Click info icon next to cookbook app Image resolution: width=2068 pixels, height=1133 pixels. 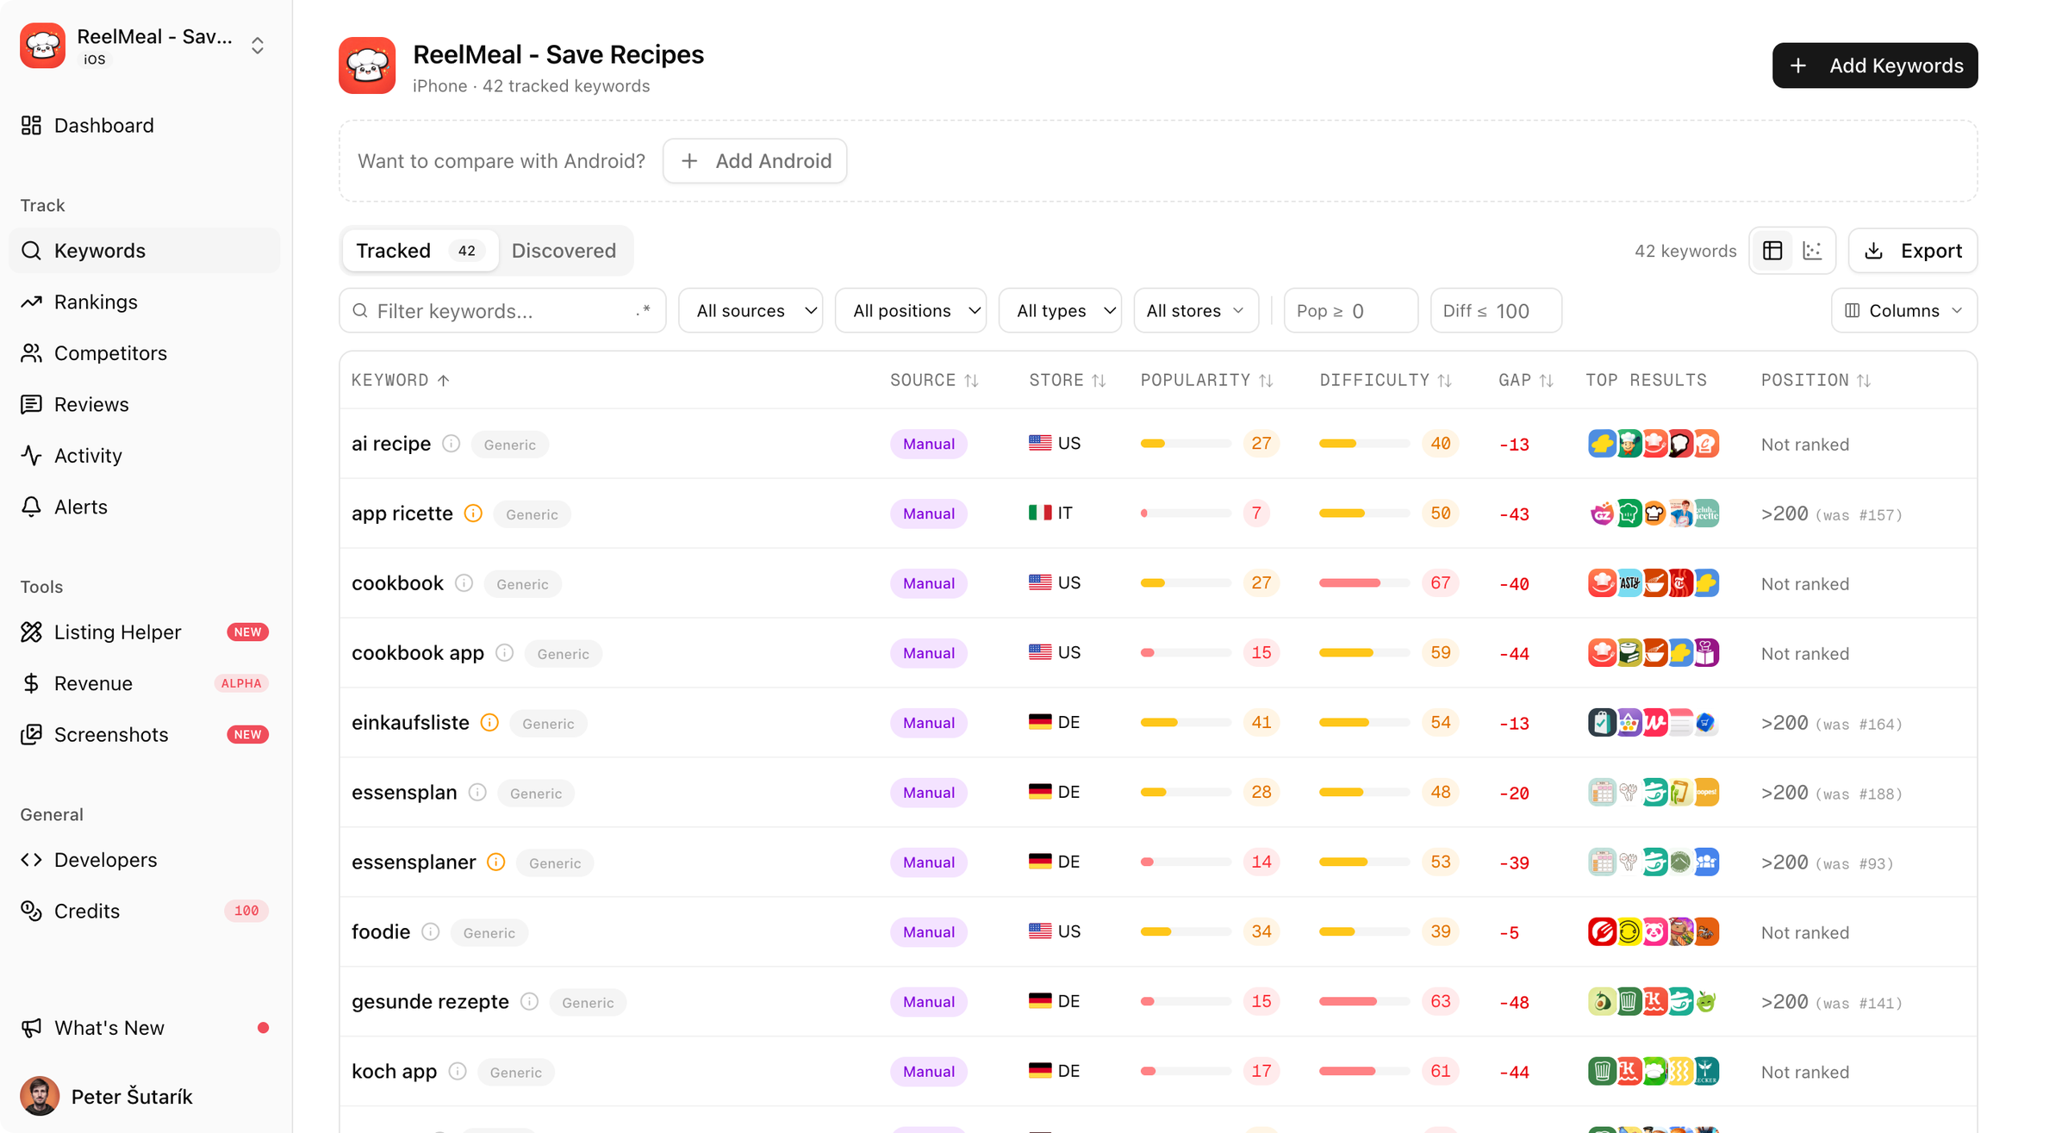coord(505,653)
